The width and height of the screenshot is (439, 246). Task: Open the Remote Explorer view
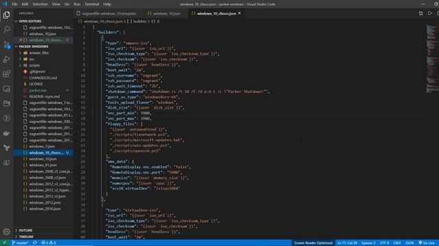pyautogui.click(x=6, y=89)
